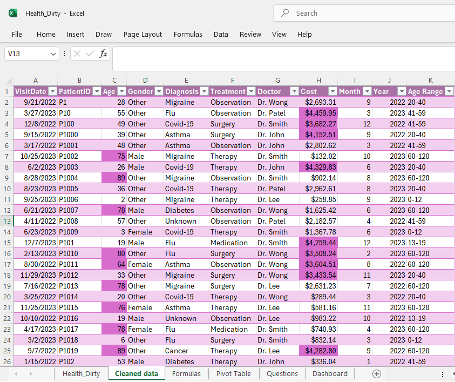Open the Cost filter dropdown

click(332, 91)
